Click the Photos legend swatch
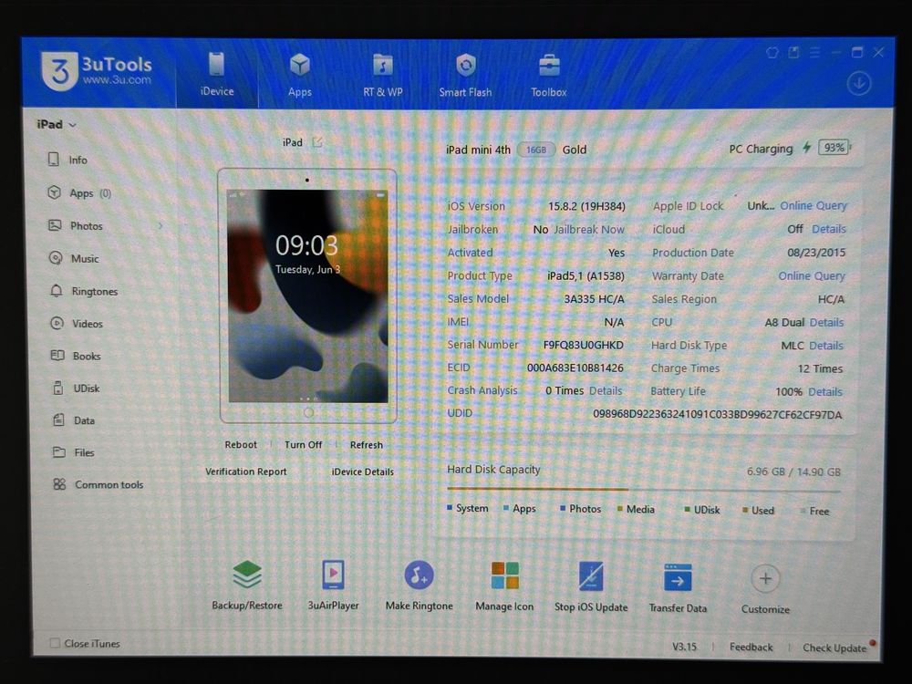 (x=563, y=508)
